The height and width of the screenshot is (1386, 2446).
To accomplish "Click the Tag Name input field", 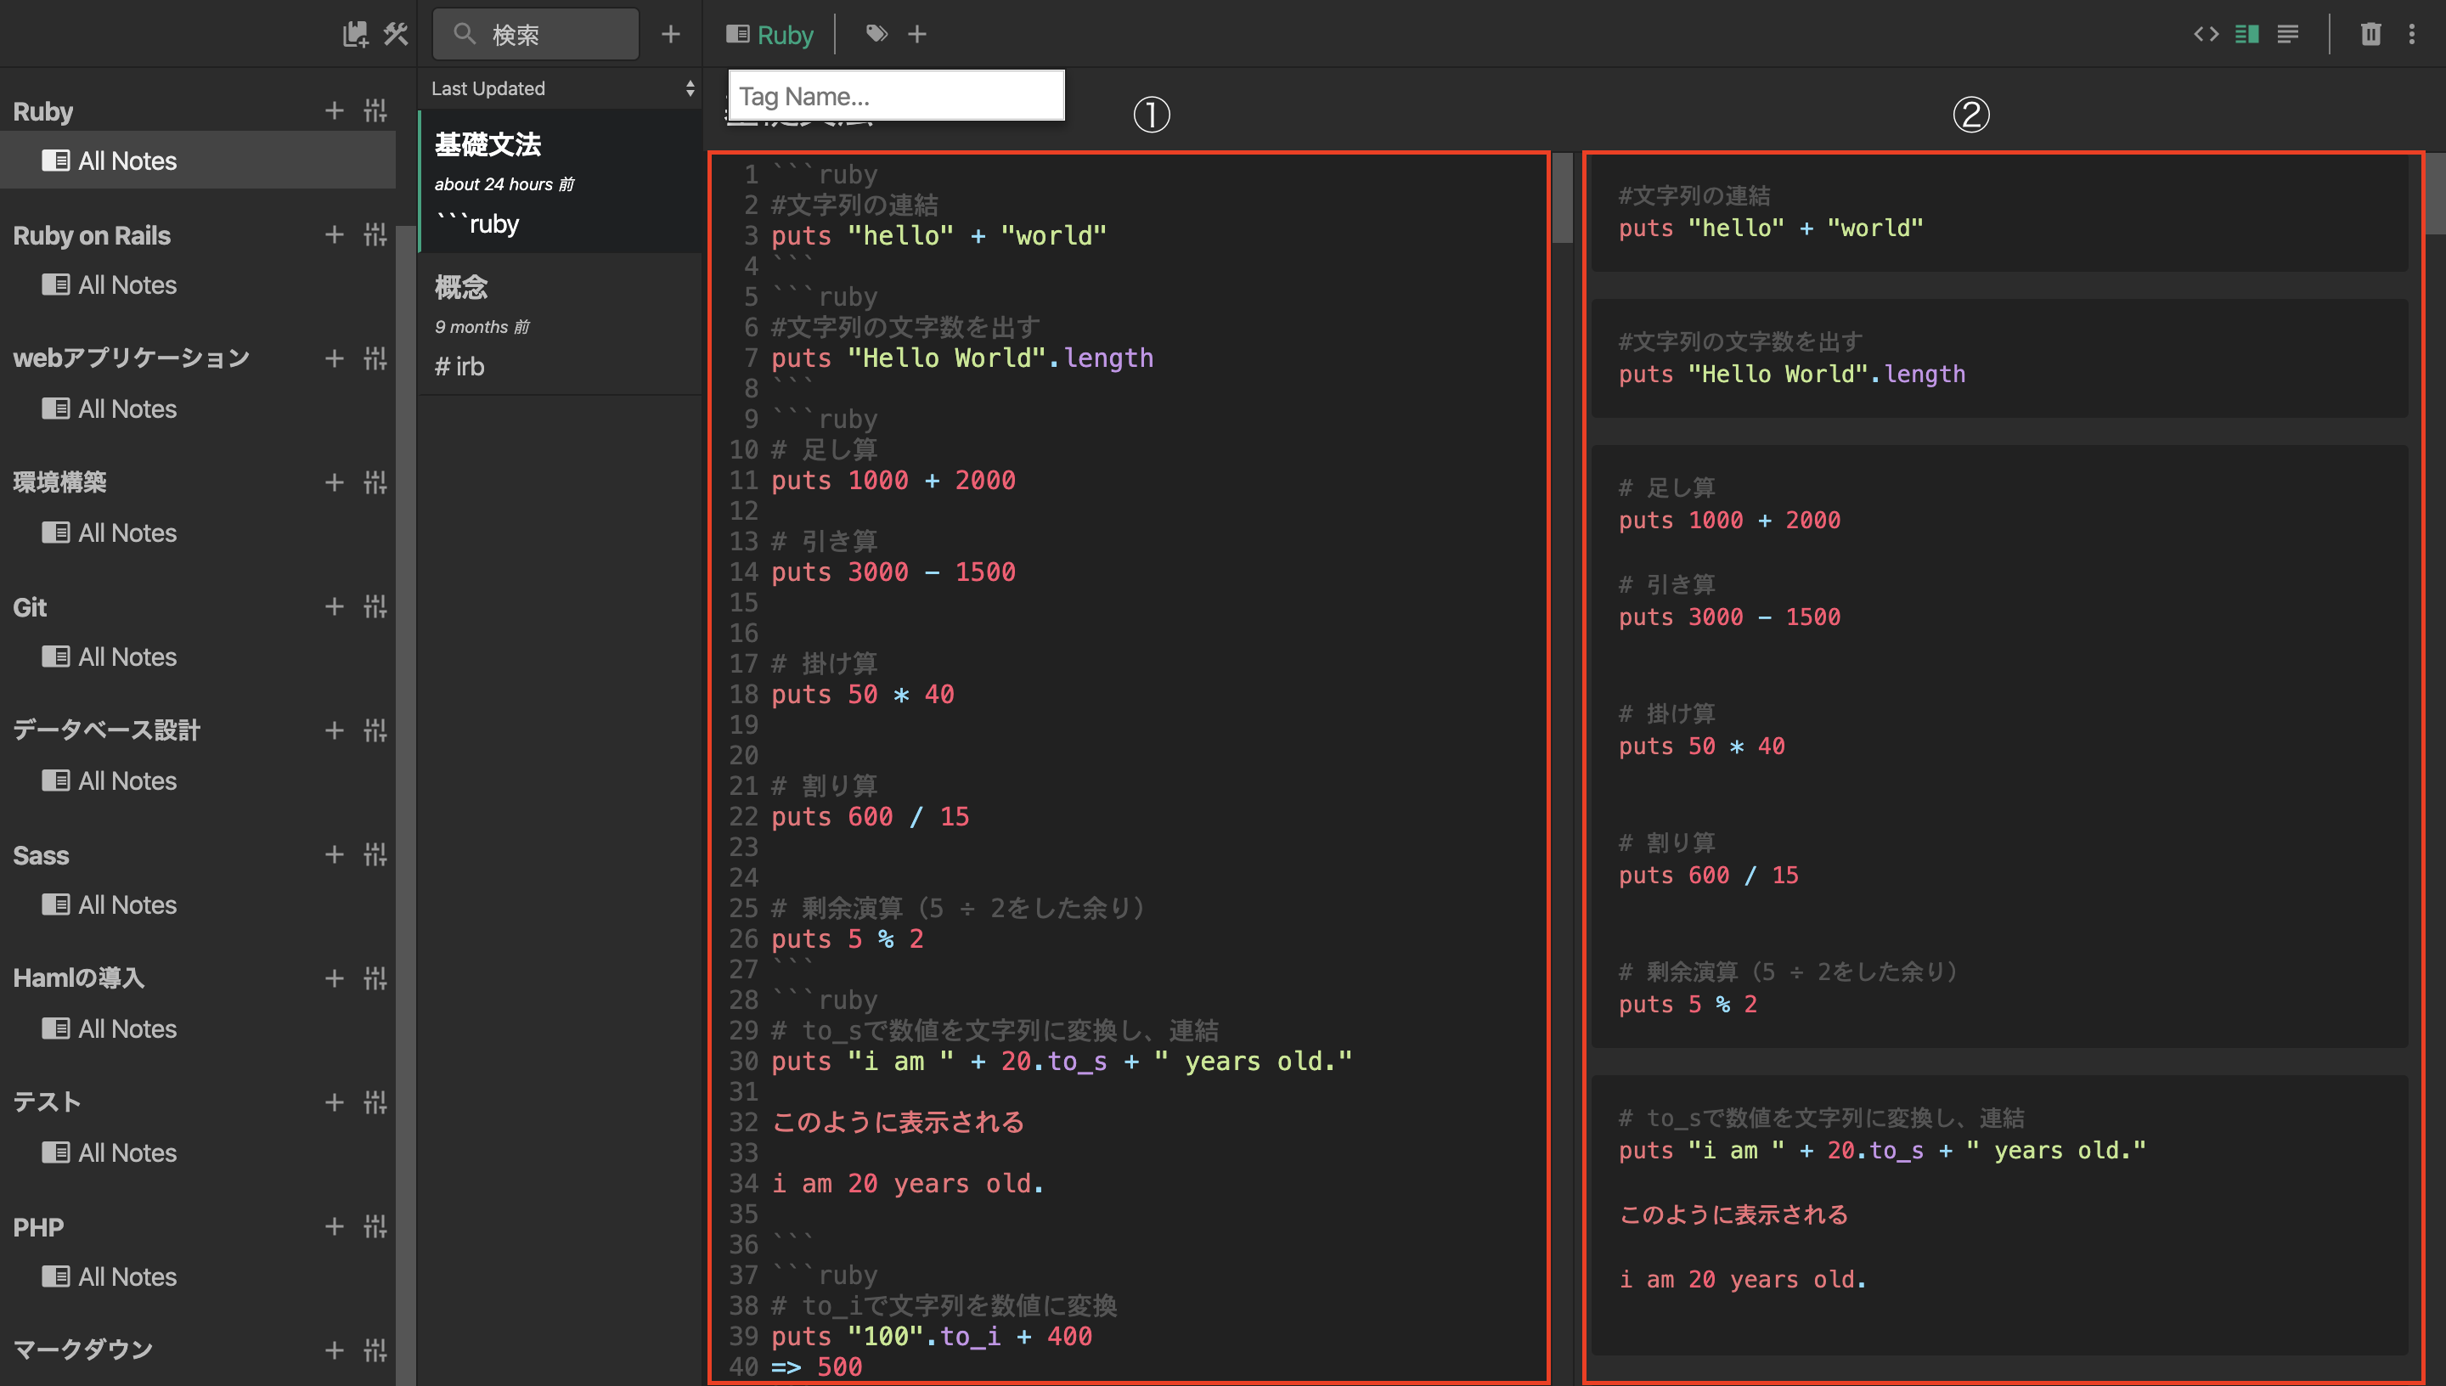I will click(896, 96).
